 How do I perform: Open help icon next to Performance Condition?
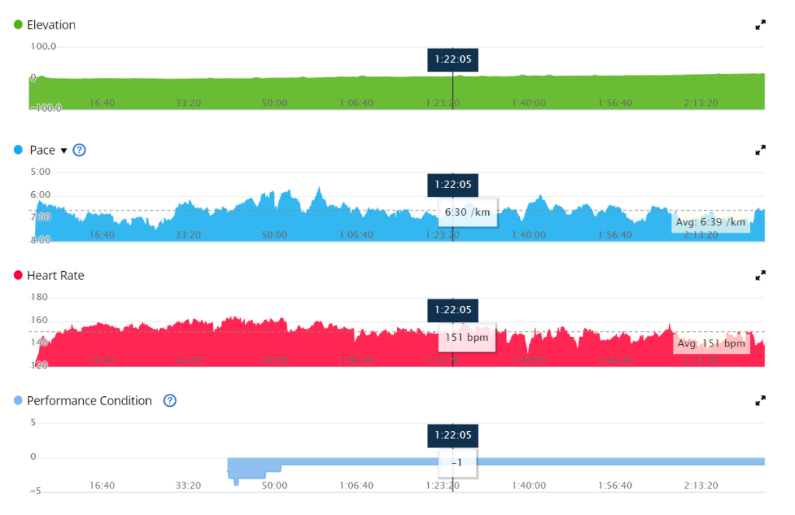[x=170, y=401]
